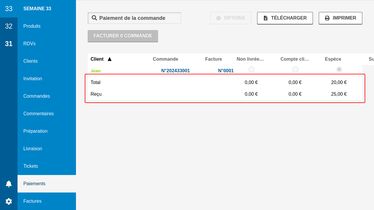Open order link N°202433001

pyautogui.click(x=176, y=71)
